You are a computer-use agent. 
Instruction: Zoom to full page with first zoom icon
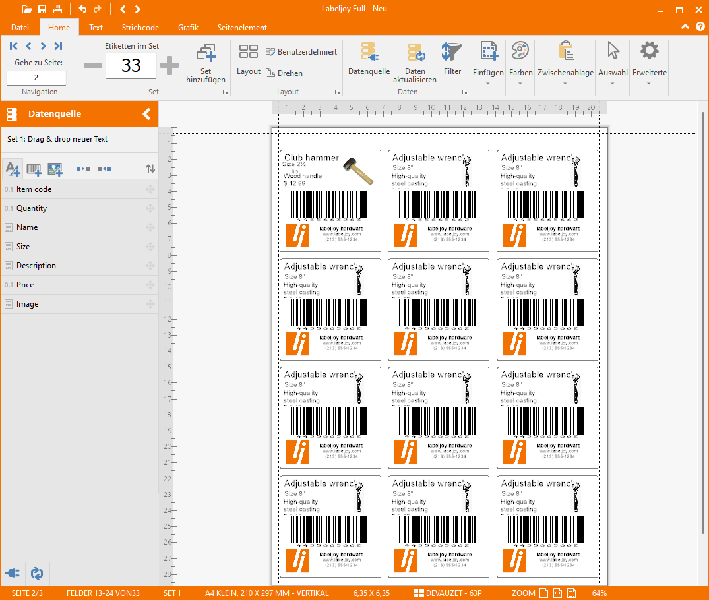[x=543, y=593]
